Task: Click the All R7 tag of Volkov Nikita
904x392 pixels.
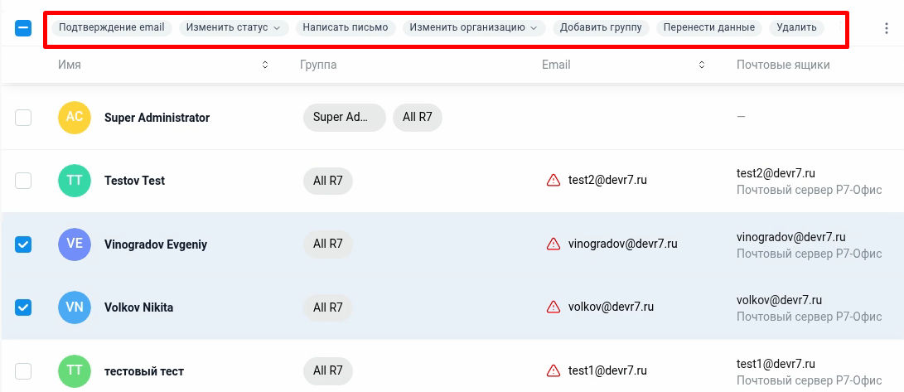Action: 328,307
